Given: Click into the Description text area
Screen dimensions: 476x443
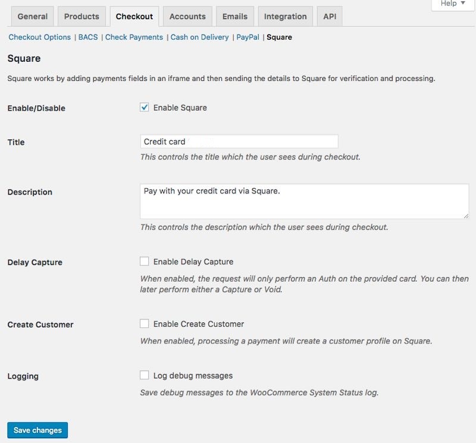Looking at the screenshot, I should (304, 201).
